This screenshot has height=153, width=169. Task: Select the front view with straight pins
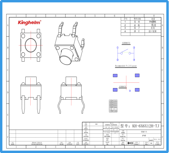tap(31, 95)
